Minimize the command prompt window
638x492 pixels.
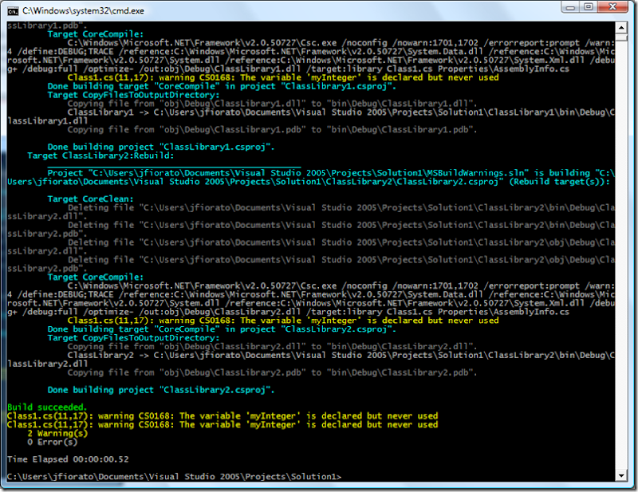point(570,8)
